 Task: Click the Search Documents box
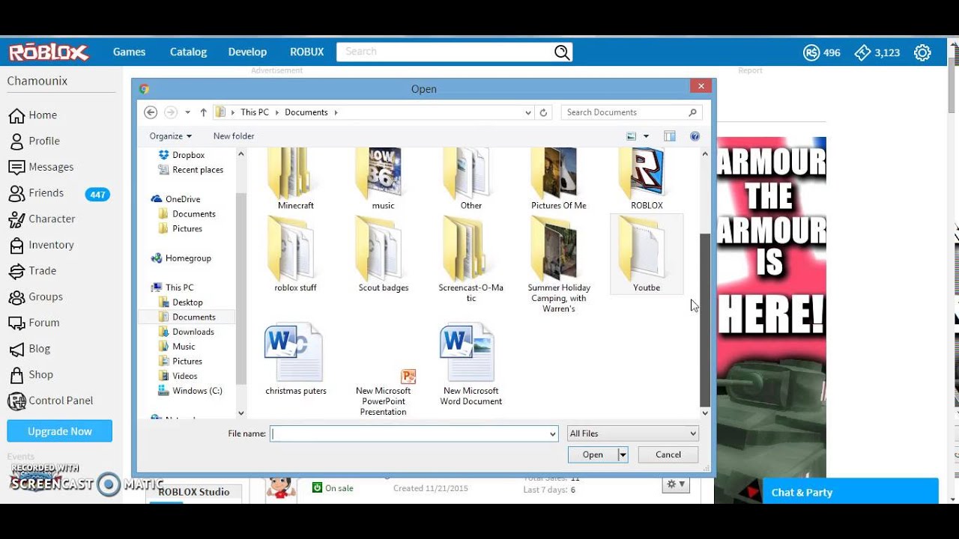coord(632,112)
